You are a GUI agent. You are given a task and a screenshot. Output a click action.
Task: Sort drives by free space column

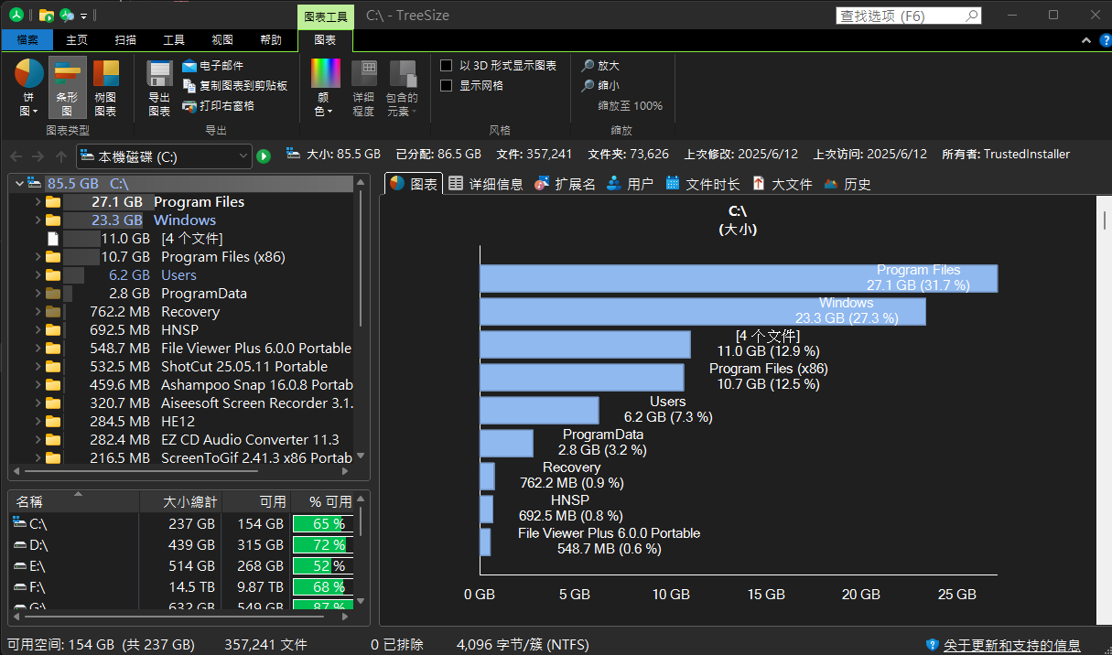pyautogui.click(x=258, y=502)
